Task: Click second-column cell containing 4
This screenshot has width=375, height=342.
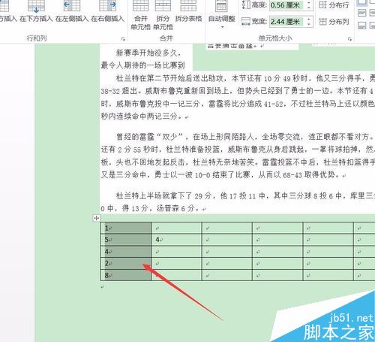Action: tap(176, 240)
